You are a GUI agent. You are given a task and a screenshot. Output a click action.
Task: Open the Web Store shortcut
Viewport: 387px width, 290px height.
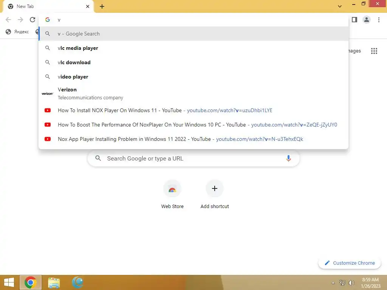[172, 195]
